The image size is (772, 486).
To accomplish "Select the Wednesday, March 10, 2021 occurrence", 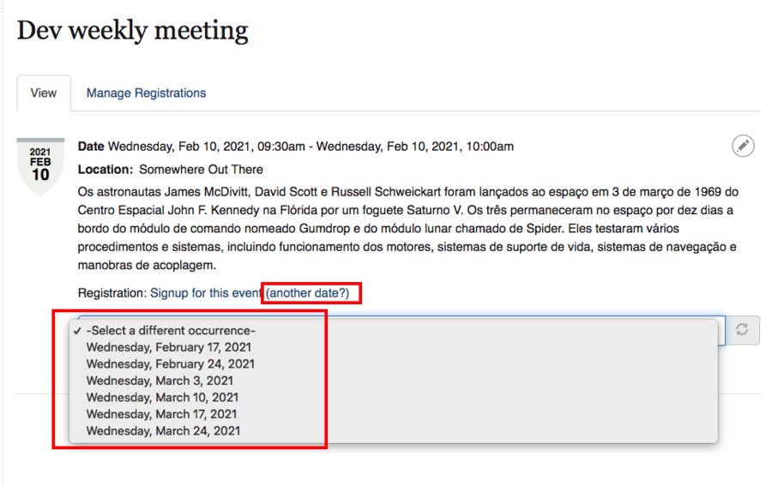I will 162,398.
